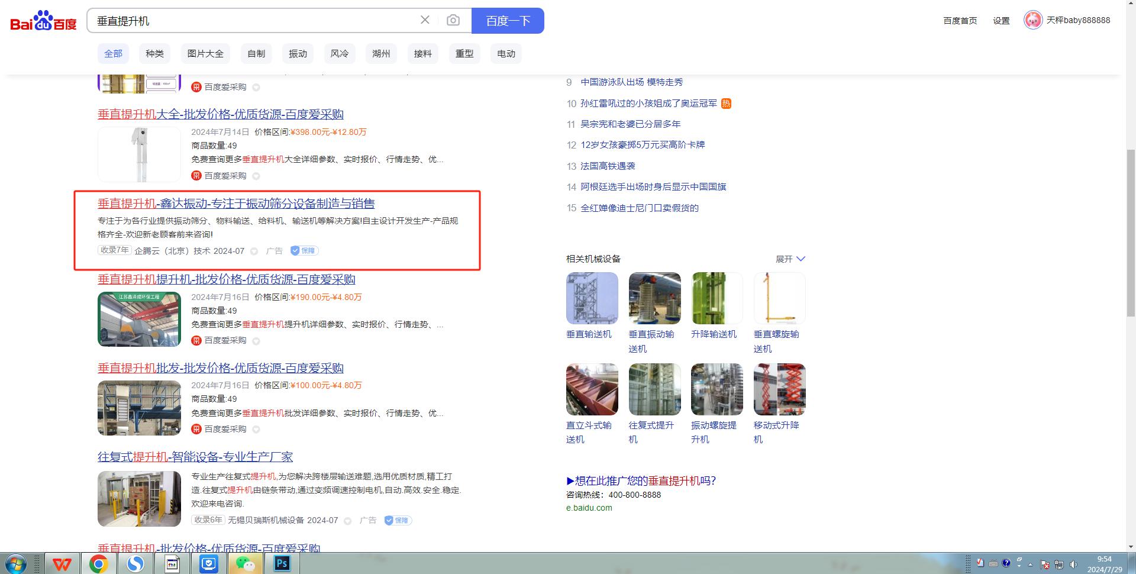Click the 振动螺旋提升机 label under related equipment
Viewport: 1136px width, 574px height.
pyautogui.click(x=714, y=433)
